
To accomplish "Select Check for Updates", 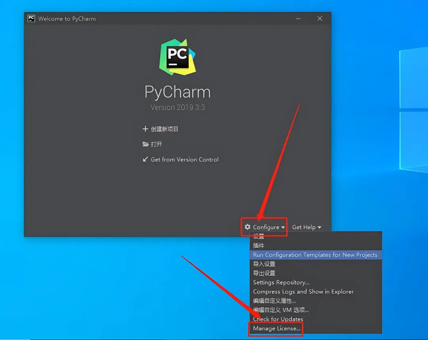I will pos(316,319).
